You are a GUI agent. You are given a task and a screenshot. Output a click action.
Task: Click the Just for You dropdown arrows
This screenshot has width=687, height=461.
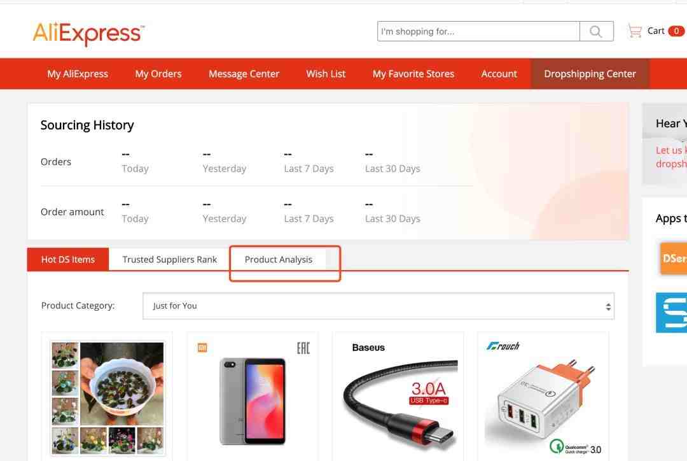coord(608,307)
